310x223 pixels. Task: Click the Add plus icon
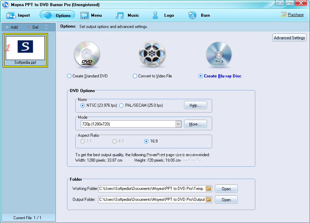[7, 27]
